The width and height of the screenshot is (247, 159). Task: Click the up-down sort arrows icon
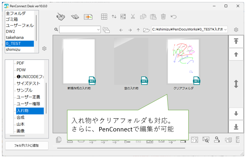pyautogui.click(x=114, y=16)
